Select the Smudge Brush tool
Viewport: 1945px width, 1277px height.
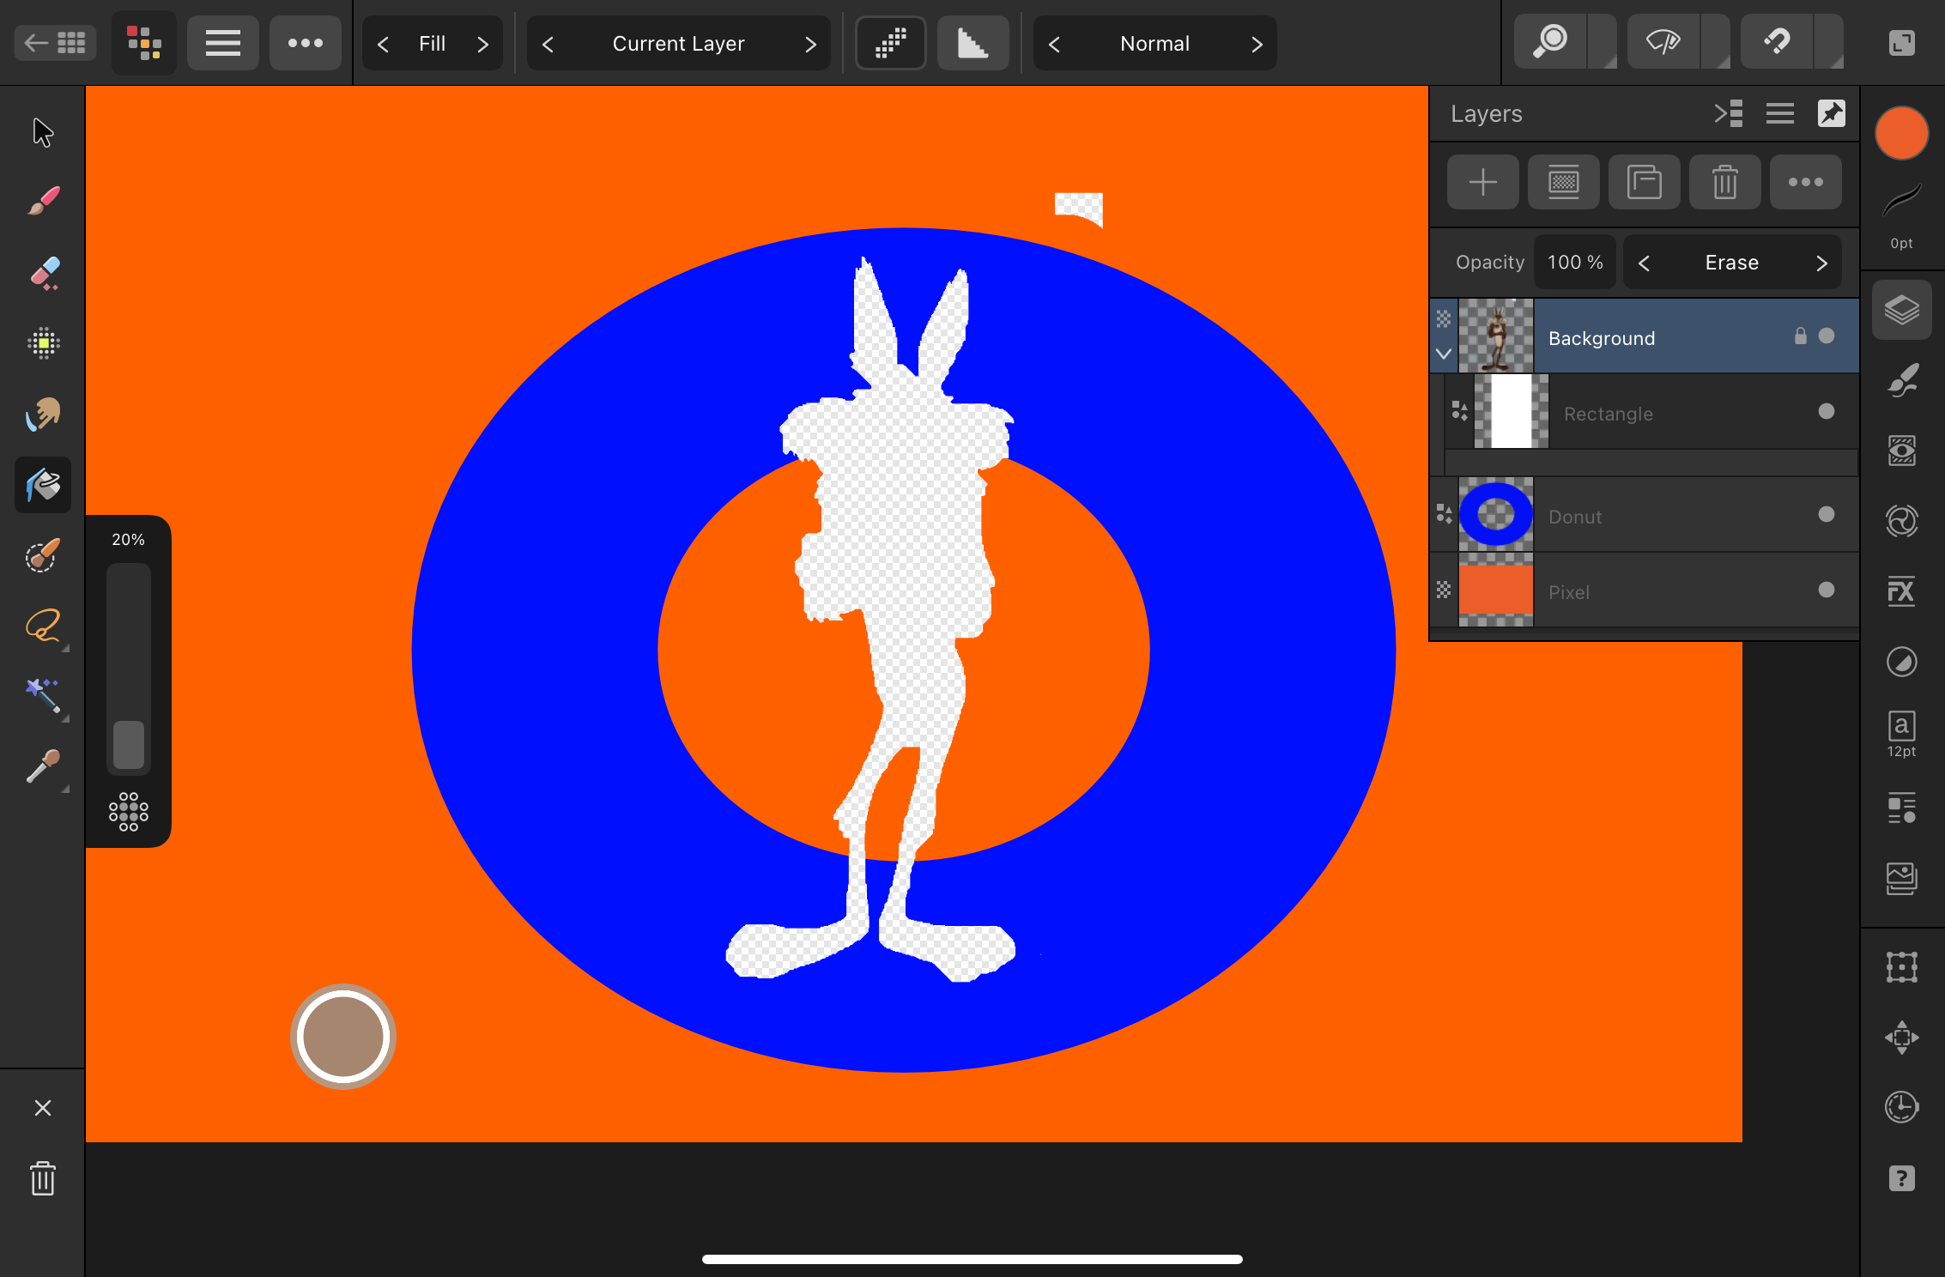pyautogui.click(x=43, y=414)
